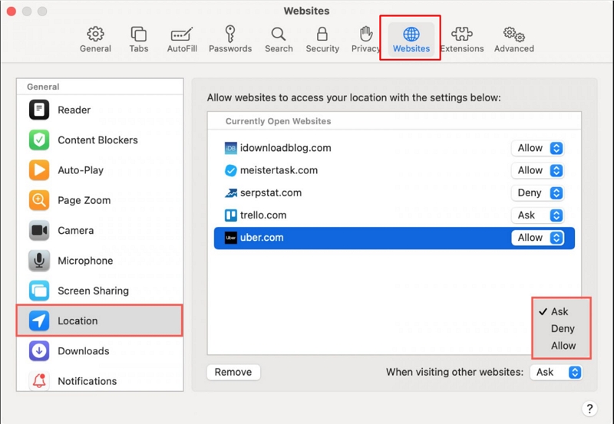Choose Auto-Play in the sidebar
Screen dimensions: 614x424
100,170
